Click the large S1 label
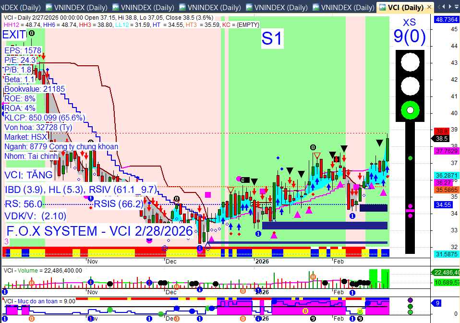This screenshot has width=460, height=323. tap(272, 38)
